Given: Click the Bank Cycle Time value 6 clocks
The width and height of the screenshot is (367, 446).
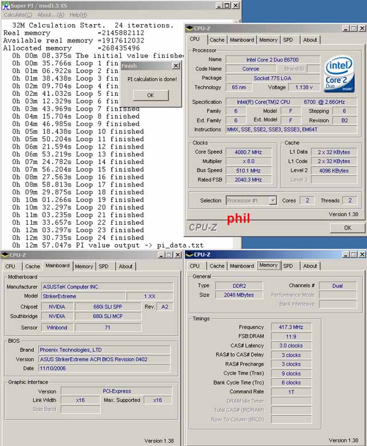Looking at the screenshot, I should [x=291, y=383].
